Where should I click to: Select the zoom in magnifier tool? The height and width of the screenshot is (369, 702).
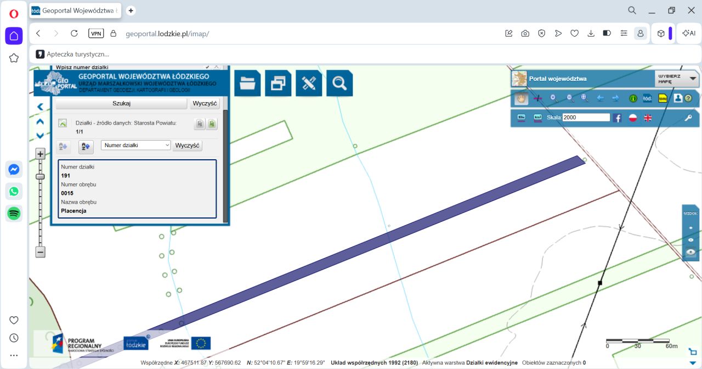tap(554, 98)
